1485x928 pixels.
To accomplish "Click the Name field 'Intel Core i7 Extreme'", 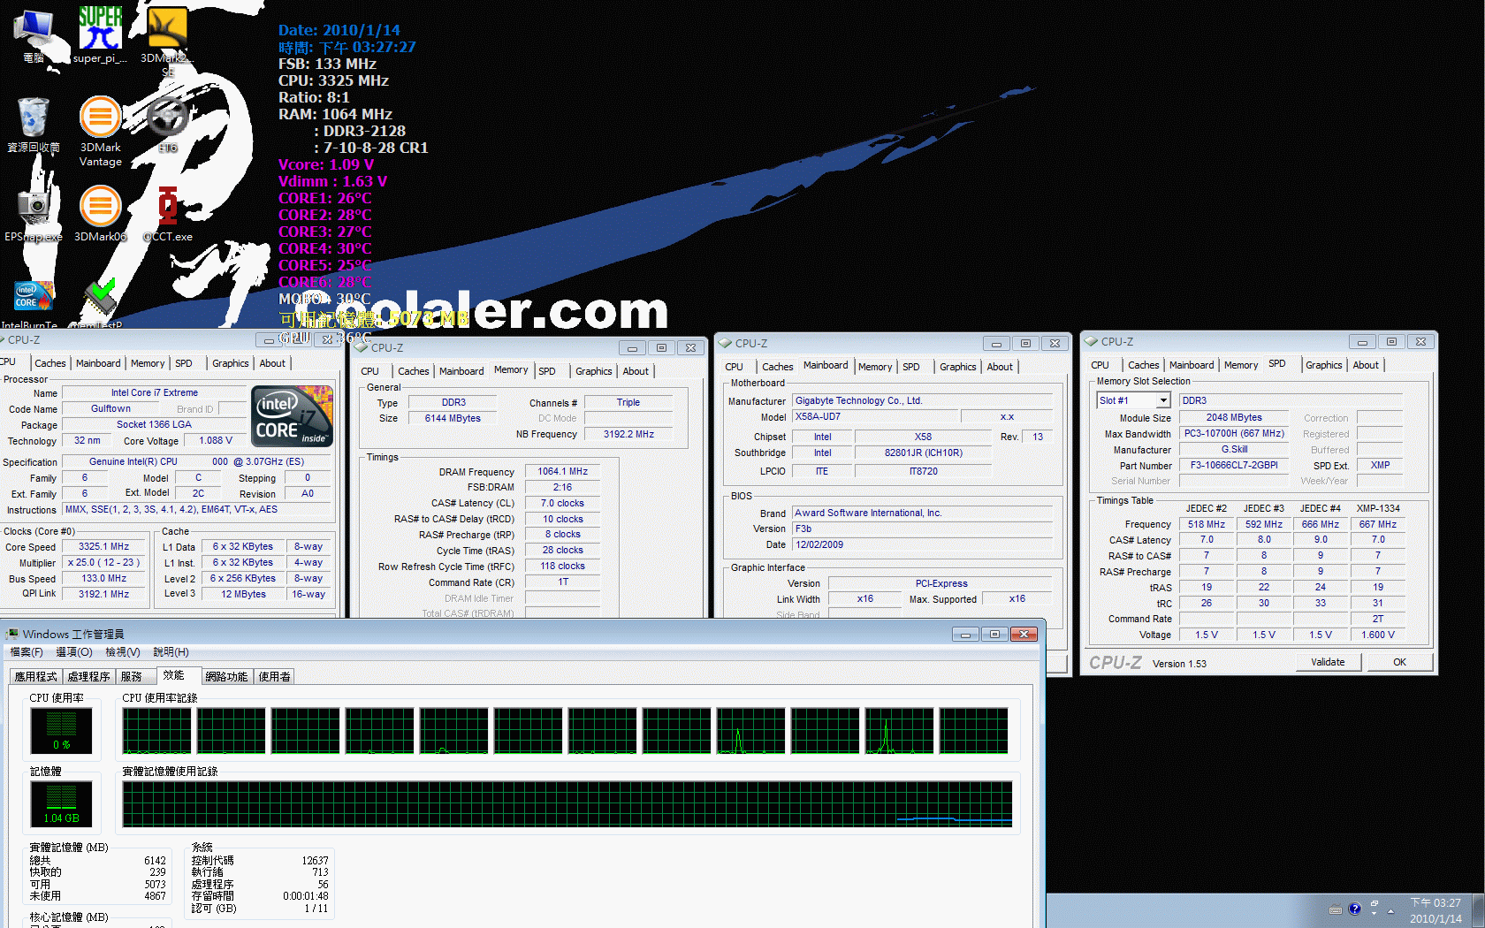I will click(155, 392).
